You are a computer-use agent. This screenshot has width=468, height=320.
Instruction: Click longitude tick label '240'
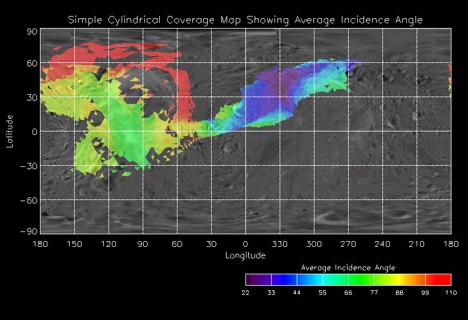pyautogui.click(x=382, y=244)
